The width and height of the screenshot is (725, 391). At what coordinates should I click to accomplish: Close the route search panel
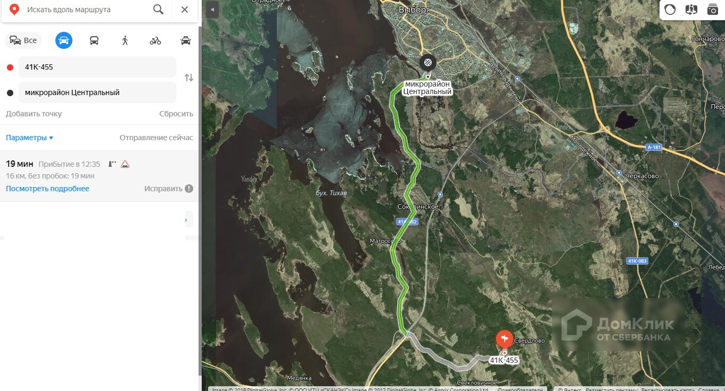[x=185, y=10]
